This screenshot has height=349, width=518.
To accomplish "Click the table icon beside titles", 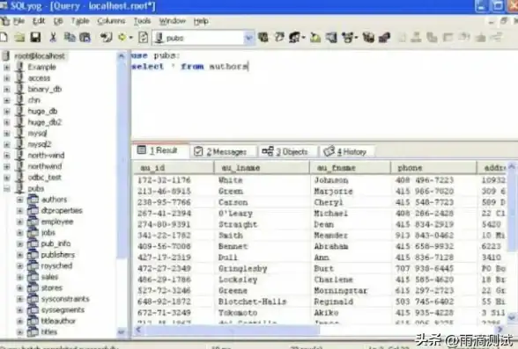I will click(x=33, y=331).
